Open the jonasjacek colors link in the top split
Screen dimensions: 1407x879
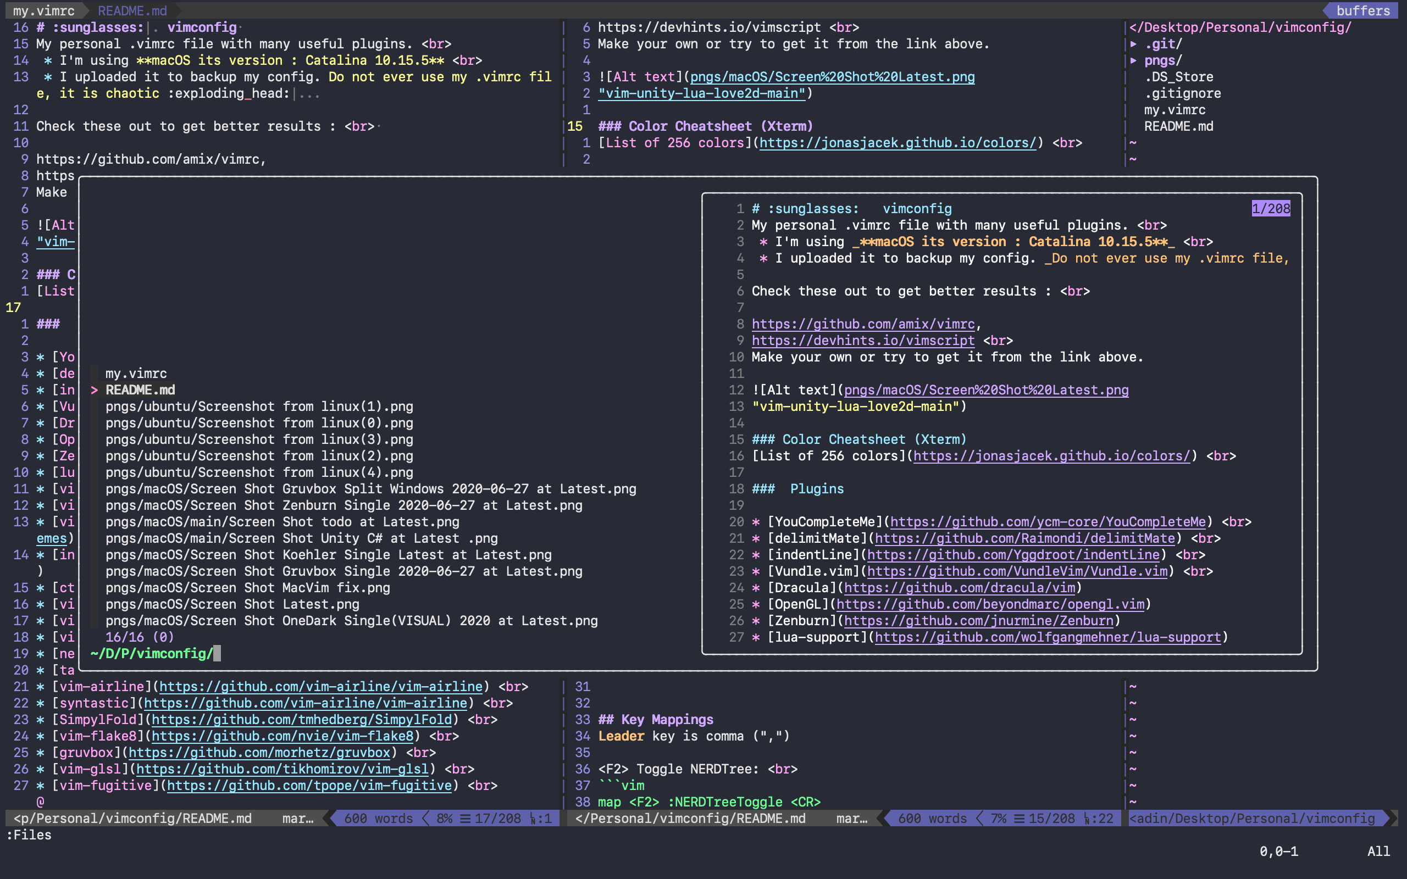(x=897, y=143)
